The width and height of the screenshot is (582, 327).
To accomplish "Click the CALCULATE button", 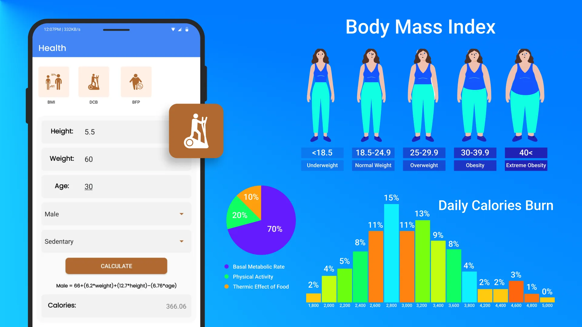I will (x=116, y=266).
